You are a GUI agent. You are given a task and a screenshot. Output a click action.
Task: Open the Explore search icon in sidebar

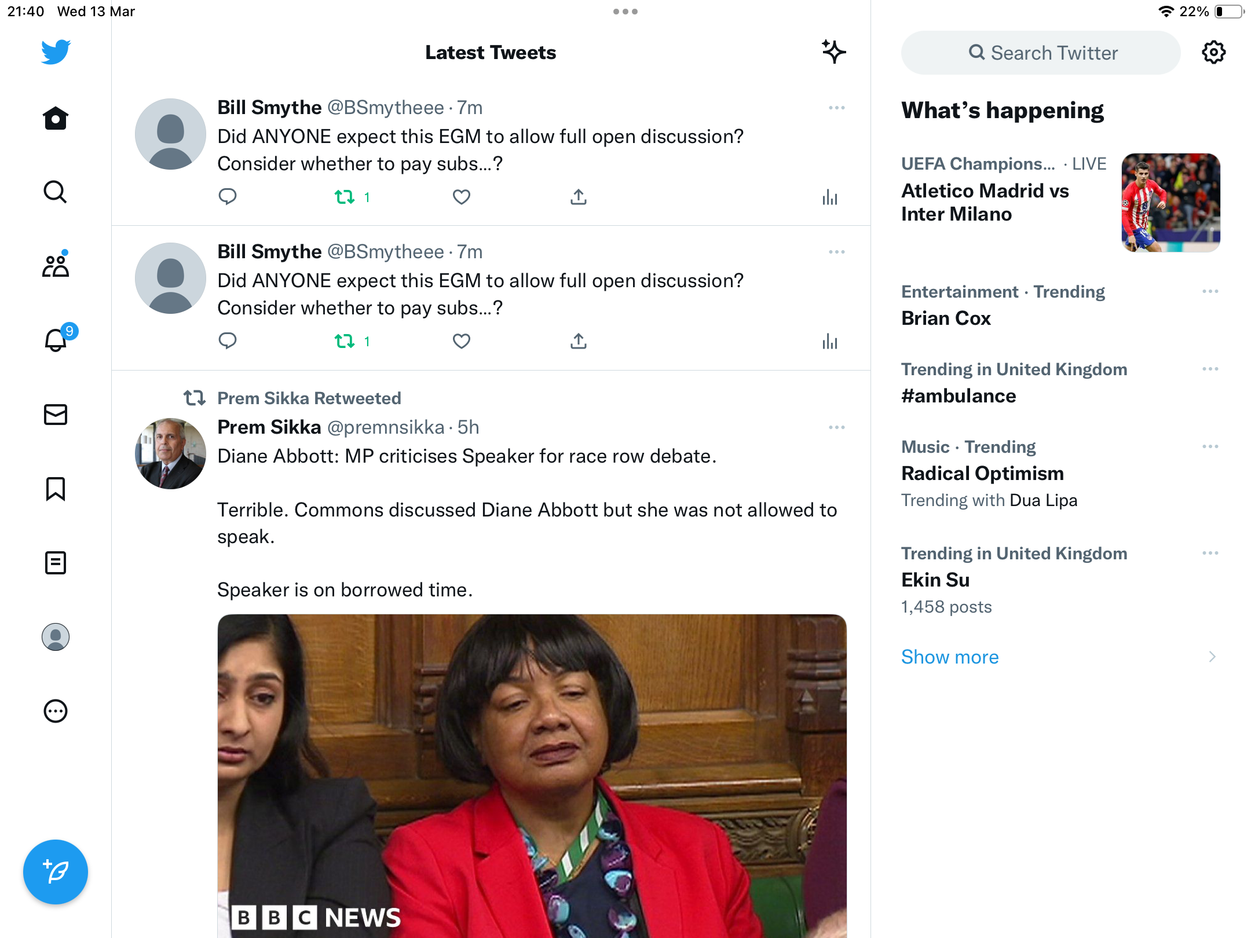[x=56, y=192]
